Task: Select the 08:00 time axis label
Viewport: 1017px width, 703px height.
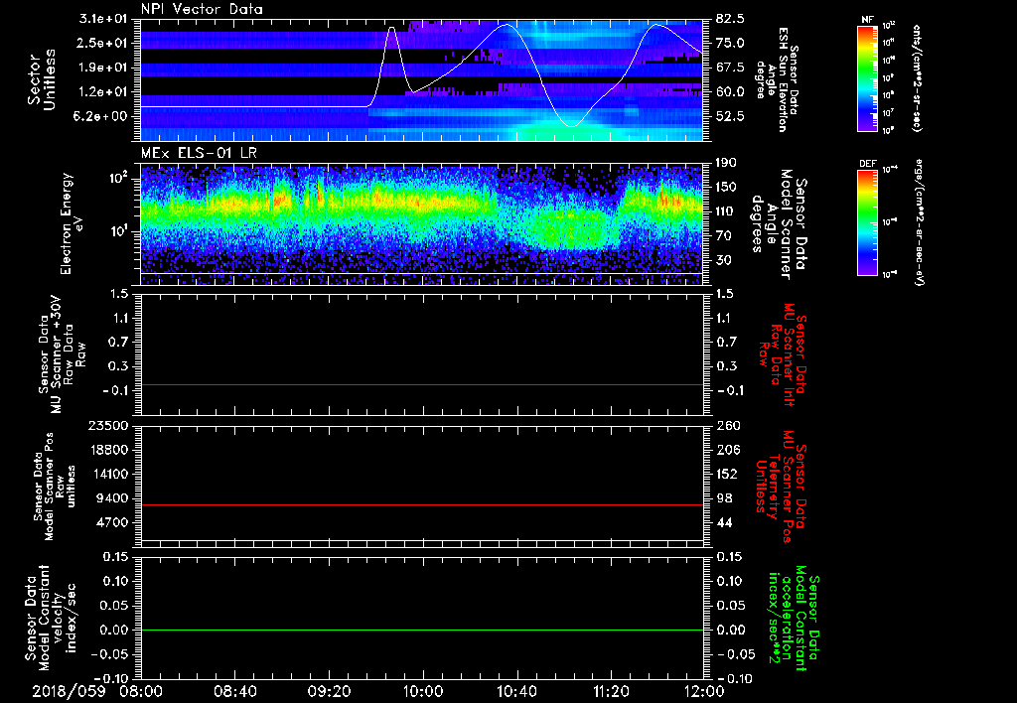Action: (141, 690)
